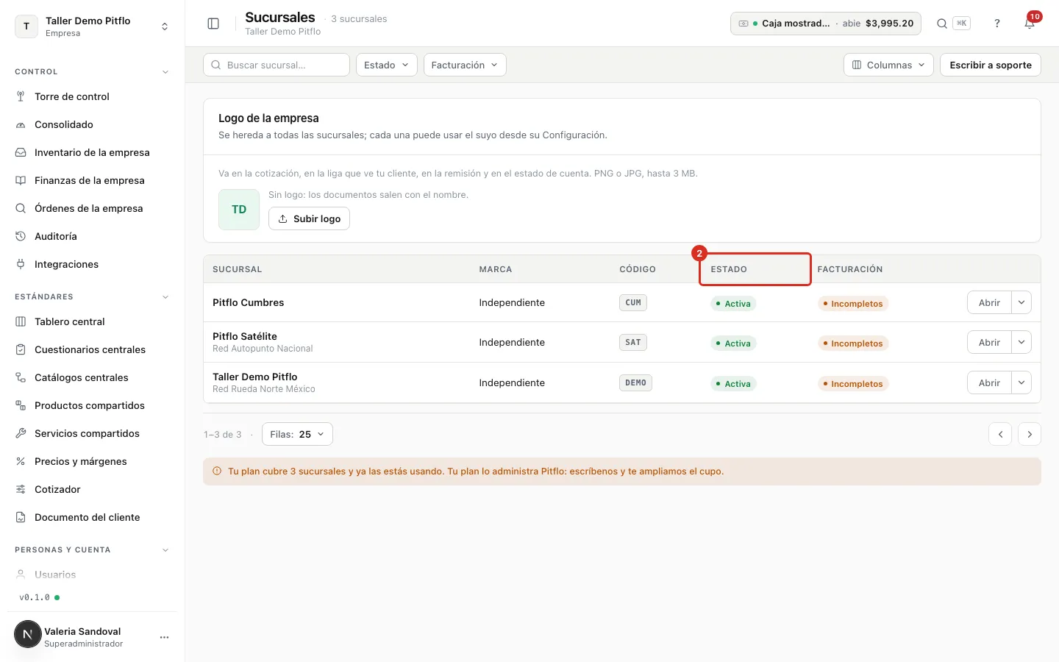Open Órdenes de la empresa
Image resolution: width=1059 pixels, height=662 pixels.
point(92,208)
